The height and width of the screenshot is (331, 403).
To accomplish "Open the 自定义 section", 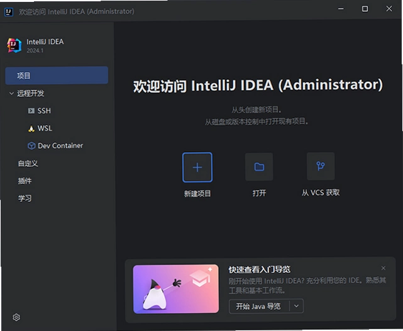I will 28,164.
